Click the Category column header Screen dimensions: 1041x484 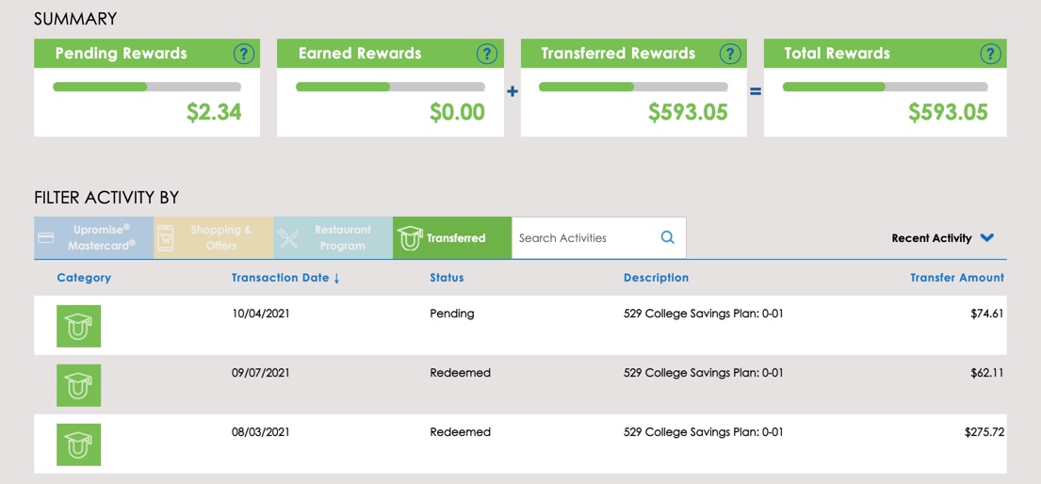click(x=84, y=278)
